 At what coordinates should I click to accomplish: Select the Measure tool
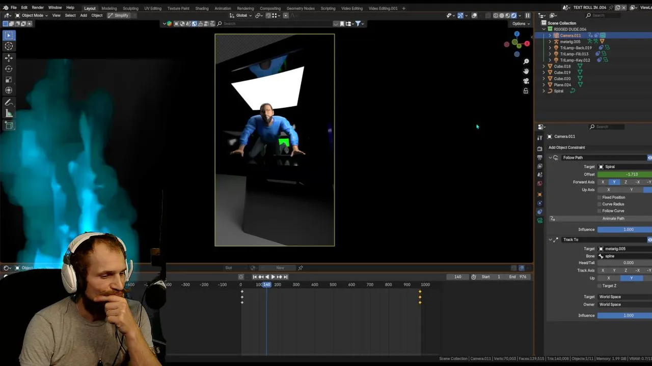[9, 113]
